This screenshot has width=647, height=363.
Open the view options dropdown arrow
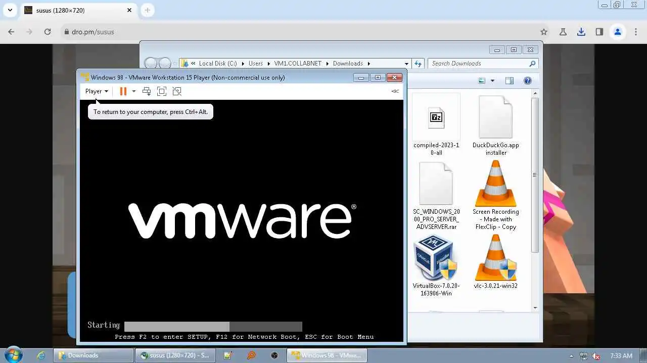tap(492, 81)
